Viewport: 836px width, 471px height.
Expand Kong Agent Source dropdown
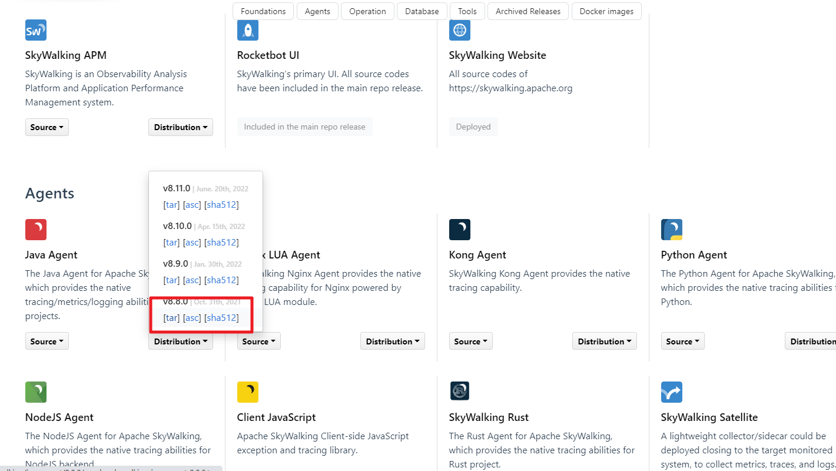tap(471, 341)
